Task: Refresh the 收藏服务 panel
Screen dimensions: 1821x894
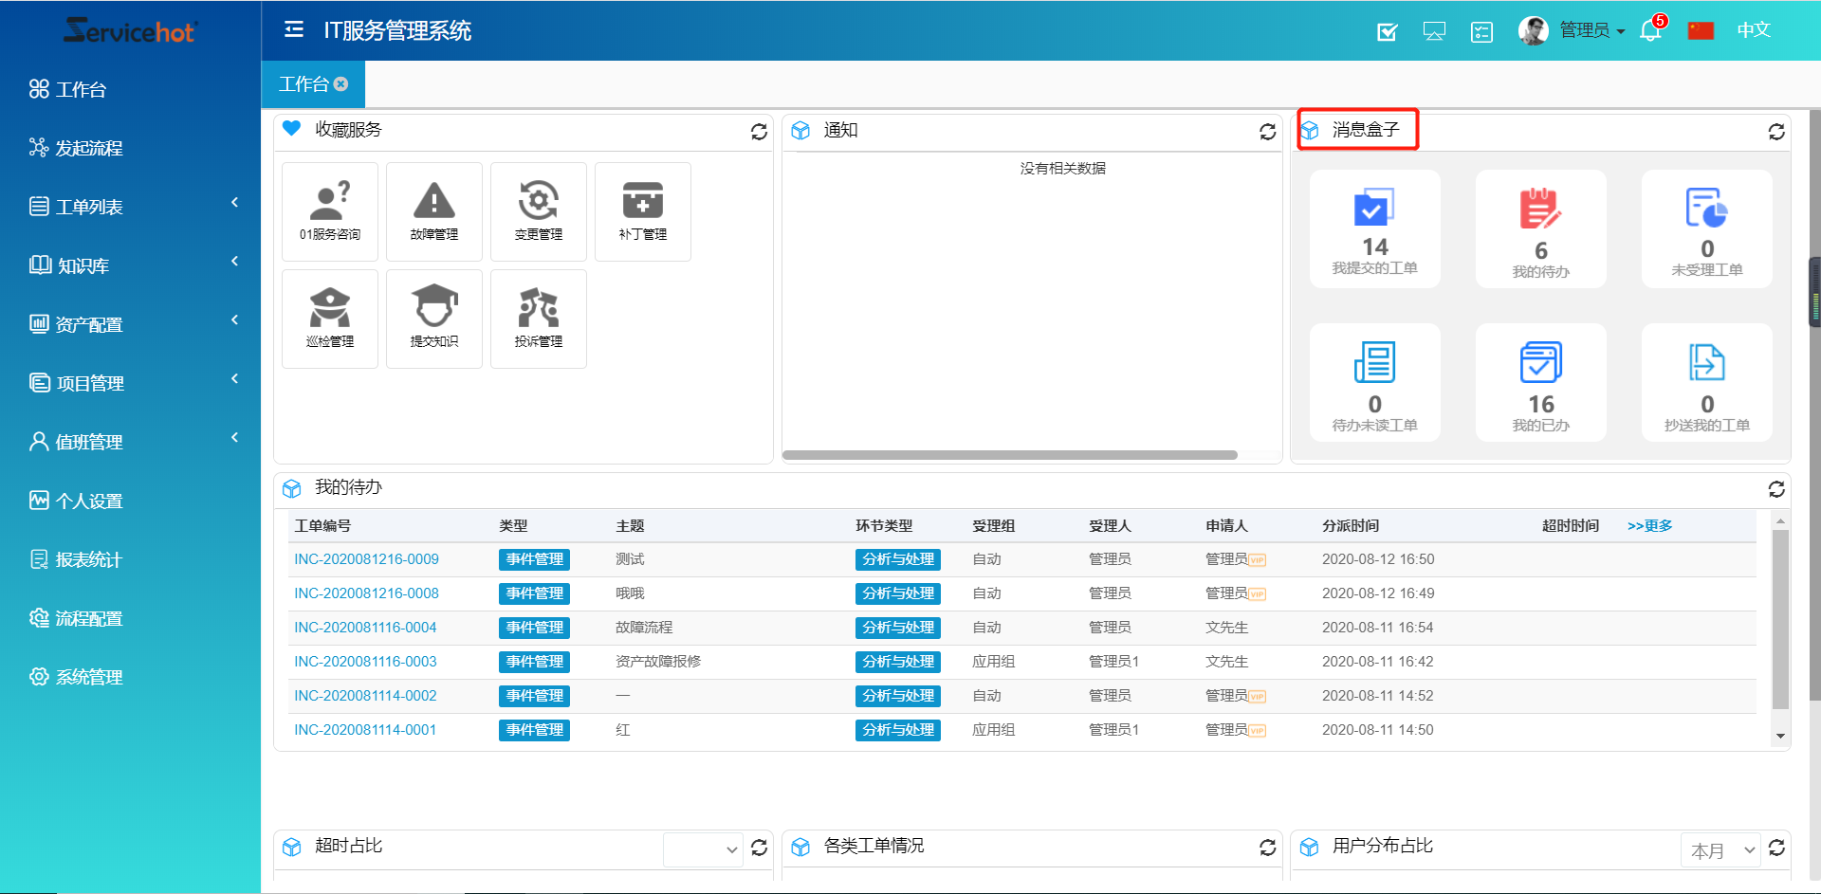Action: point(759,132)
